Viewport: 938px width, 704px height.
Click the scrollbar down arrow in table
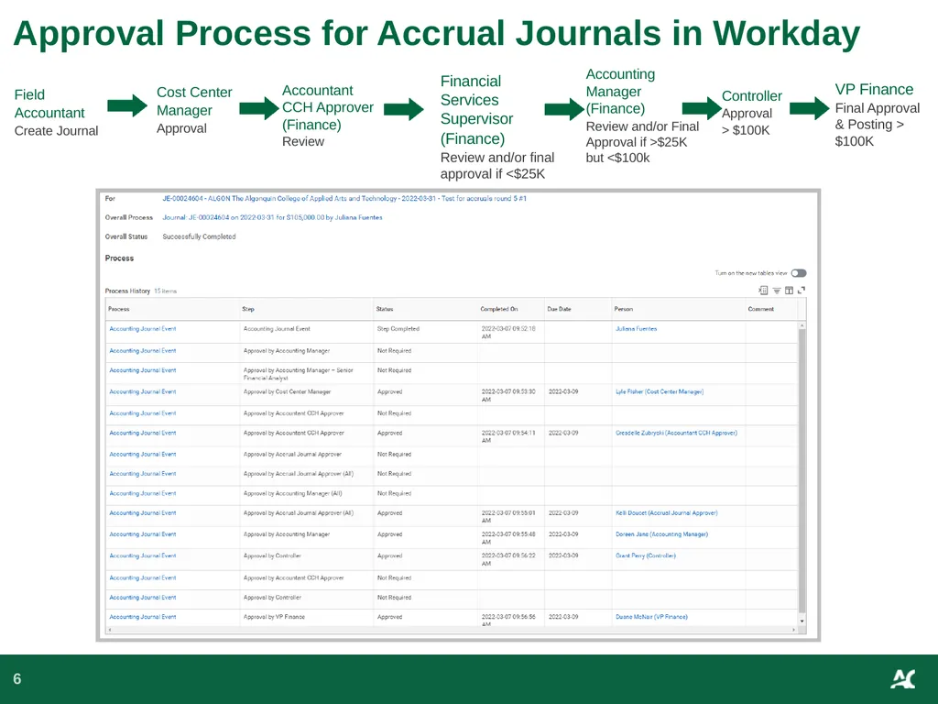[x=802, y=621]
